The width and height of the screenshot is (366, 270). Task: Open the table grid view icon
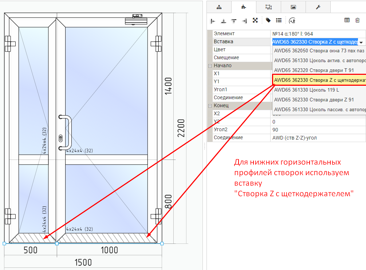(347, 20)
